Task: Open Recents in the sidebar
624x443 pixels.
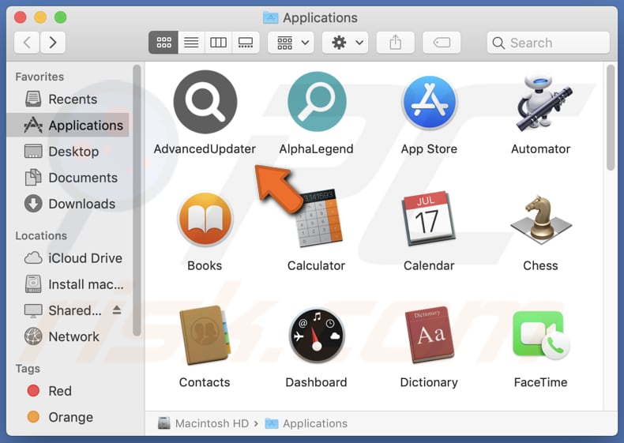Action: coord(68,99)
